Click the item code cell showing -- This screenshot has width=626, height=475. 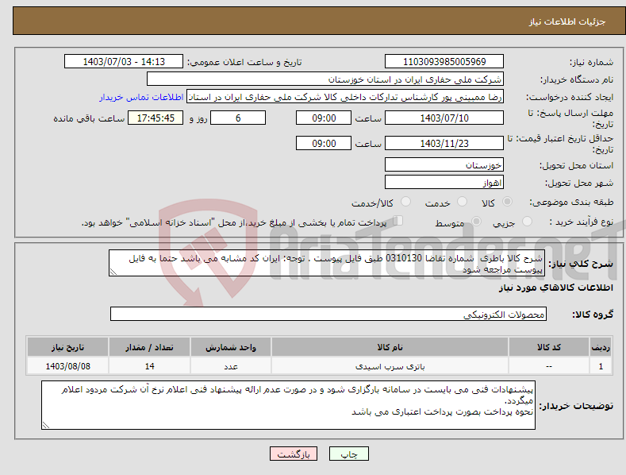548,366
